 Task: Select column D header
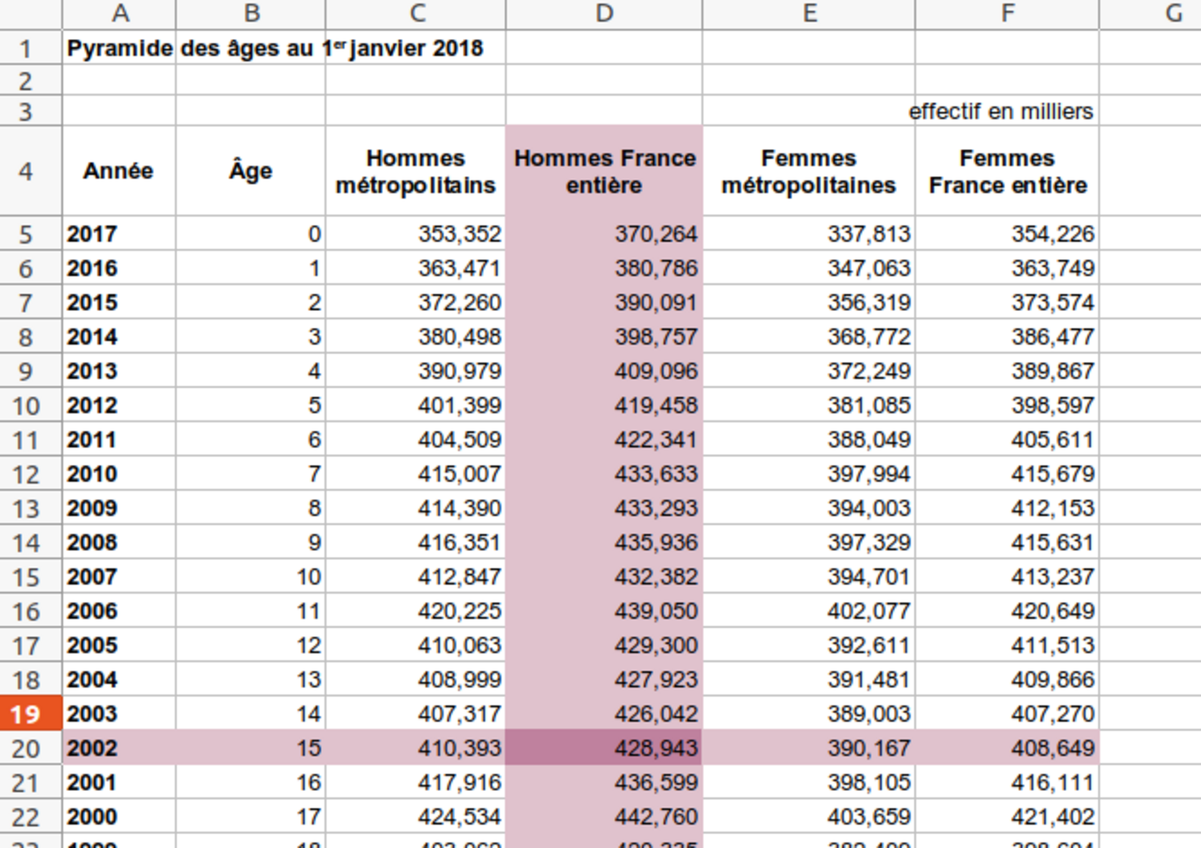[604, 14]
